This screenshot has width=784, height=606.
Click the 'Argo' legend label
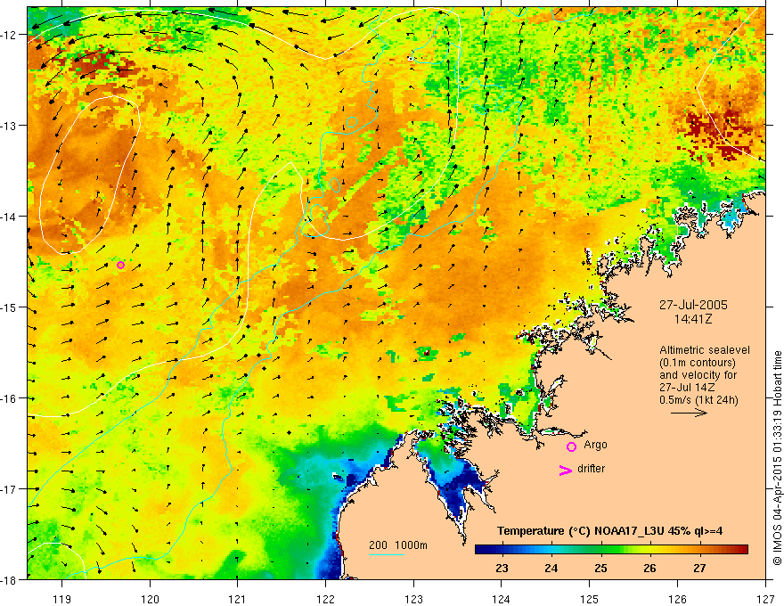point(595,445)
